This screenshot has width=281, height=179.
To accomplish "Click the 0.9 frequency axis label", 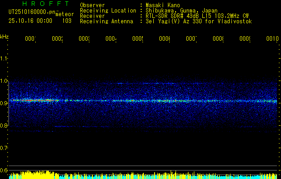I will (4, 103).
